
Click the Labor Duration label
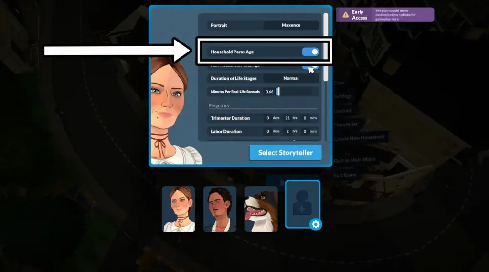[226, 132]
